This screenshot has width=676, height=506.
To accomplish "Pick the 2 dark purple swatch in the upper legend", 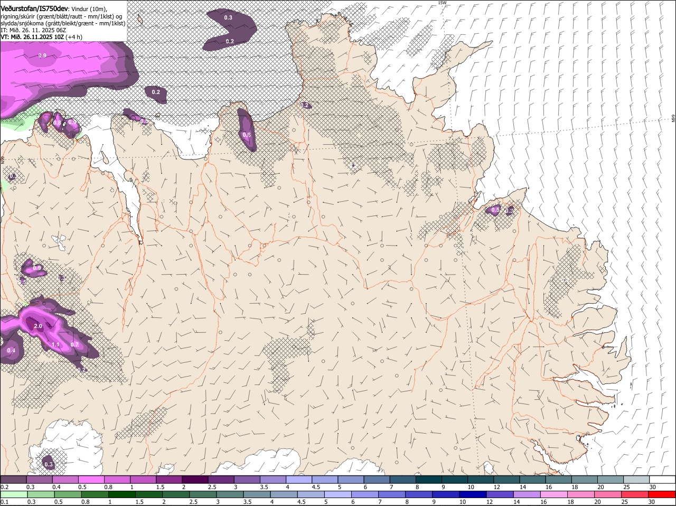I will (195, 479).
